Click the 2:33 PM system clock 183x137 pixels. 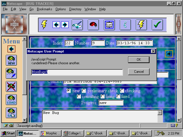tap(174, 133)
